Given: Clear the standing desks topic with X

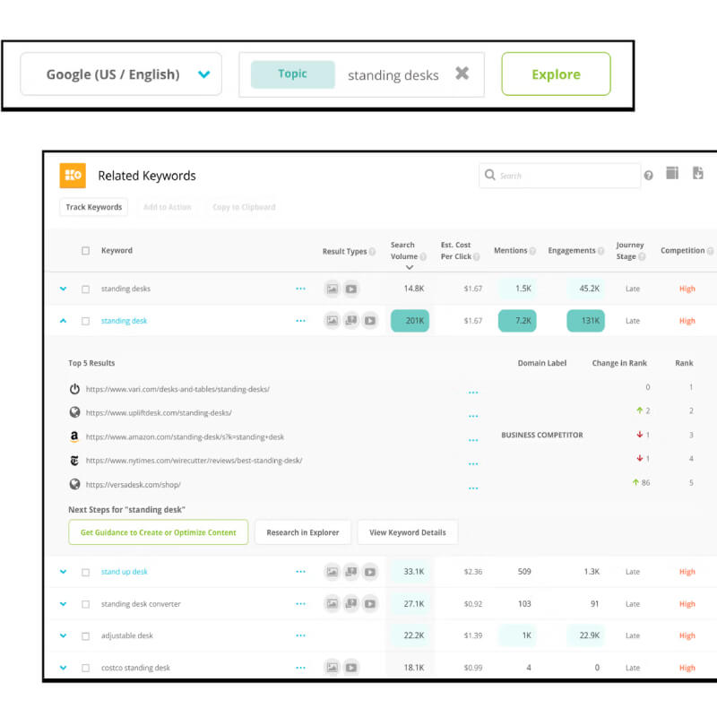Looking at the screenshot, I should coord(462,73).
